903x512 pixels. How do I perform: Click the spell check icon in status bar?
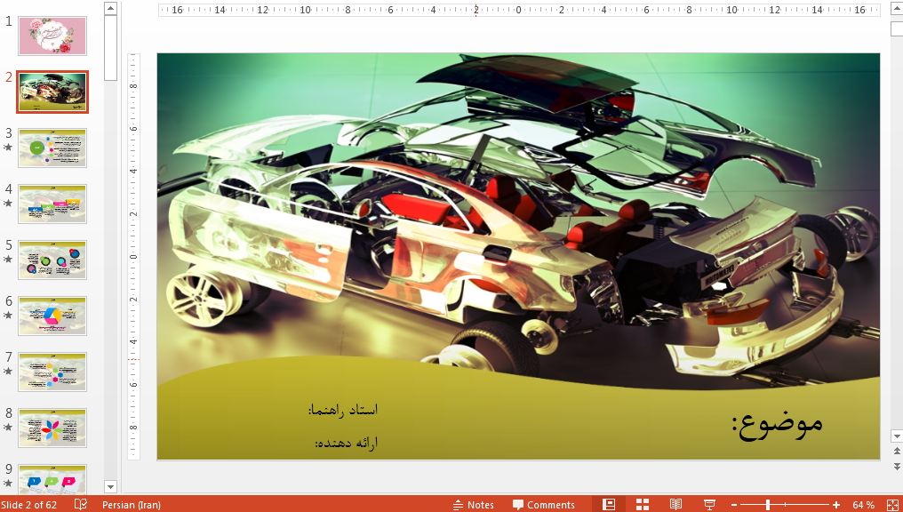coord(81,504)
